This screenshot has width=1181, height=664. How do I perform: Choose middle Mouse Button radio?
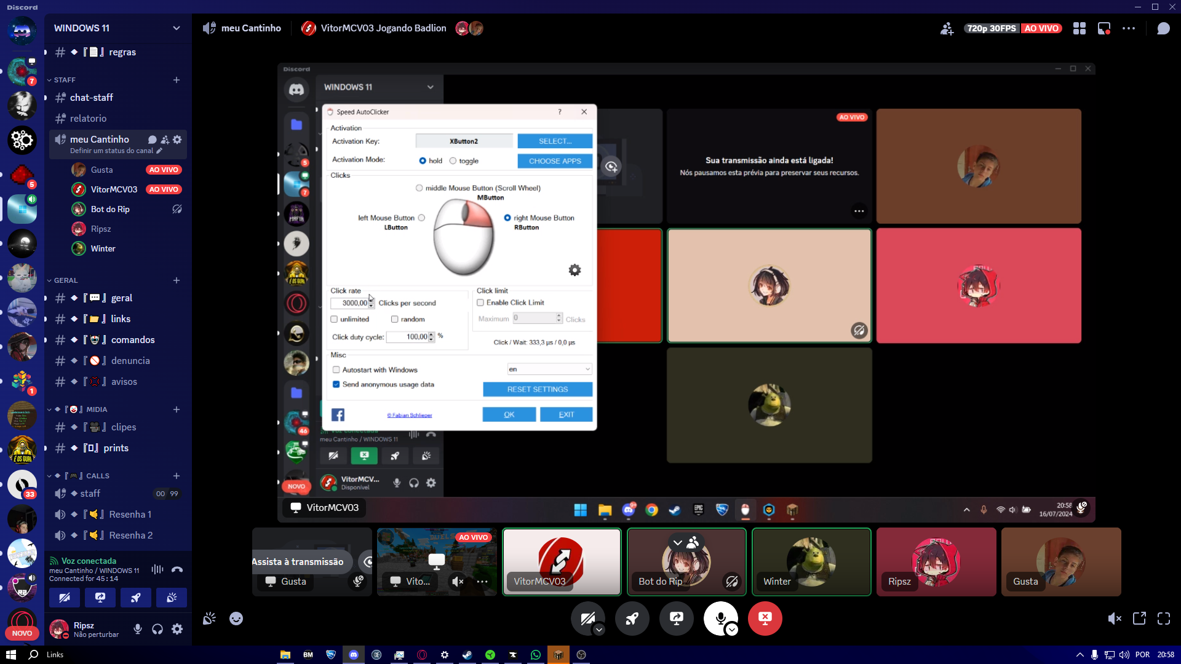(420, 188)
